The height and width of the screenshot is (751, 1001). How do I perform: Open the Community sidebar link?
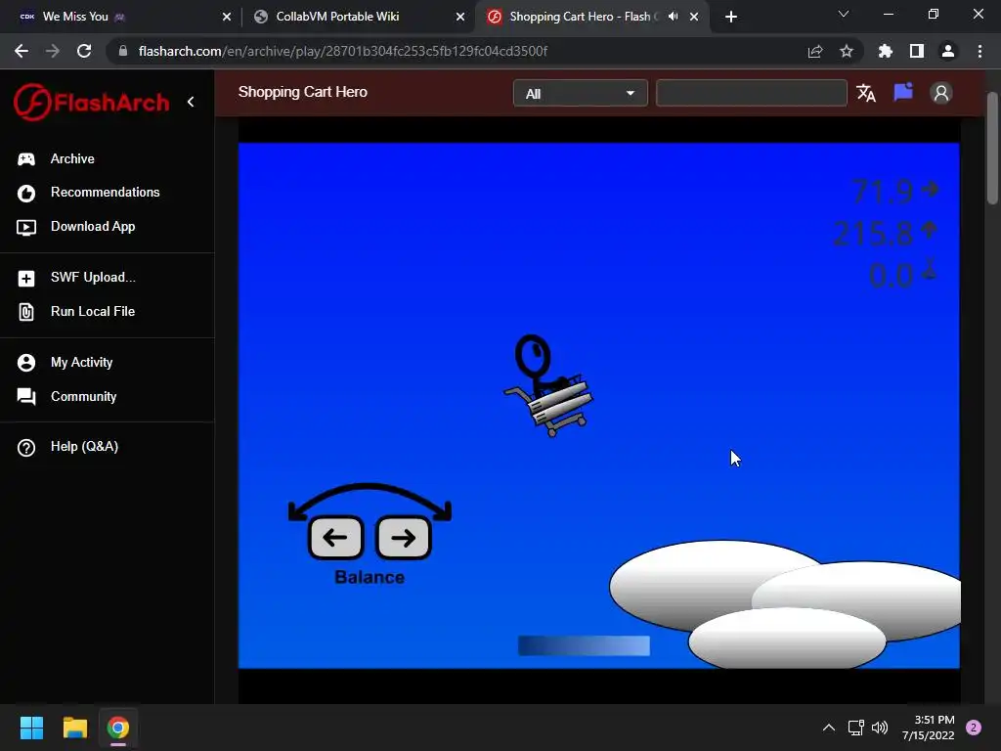coord(84,397)
